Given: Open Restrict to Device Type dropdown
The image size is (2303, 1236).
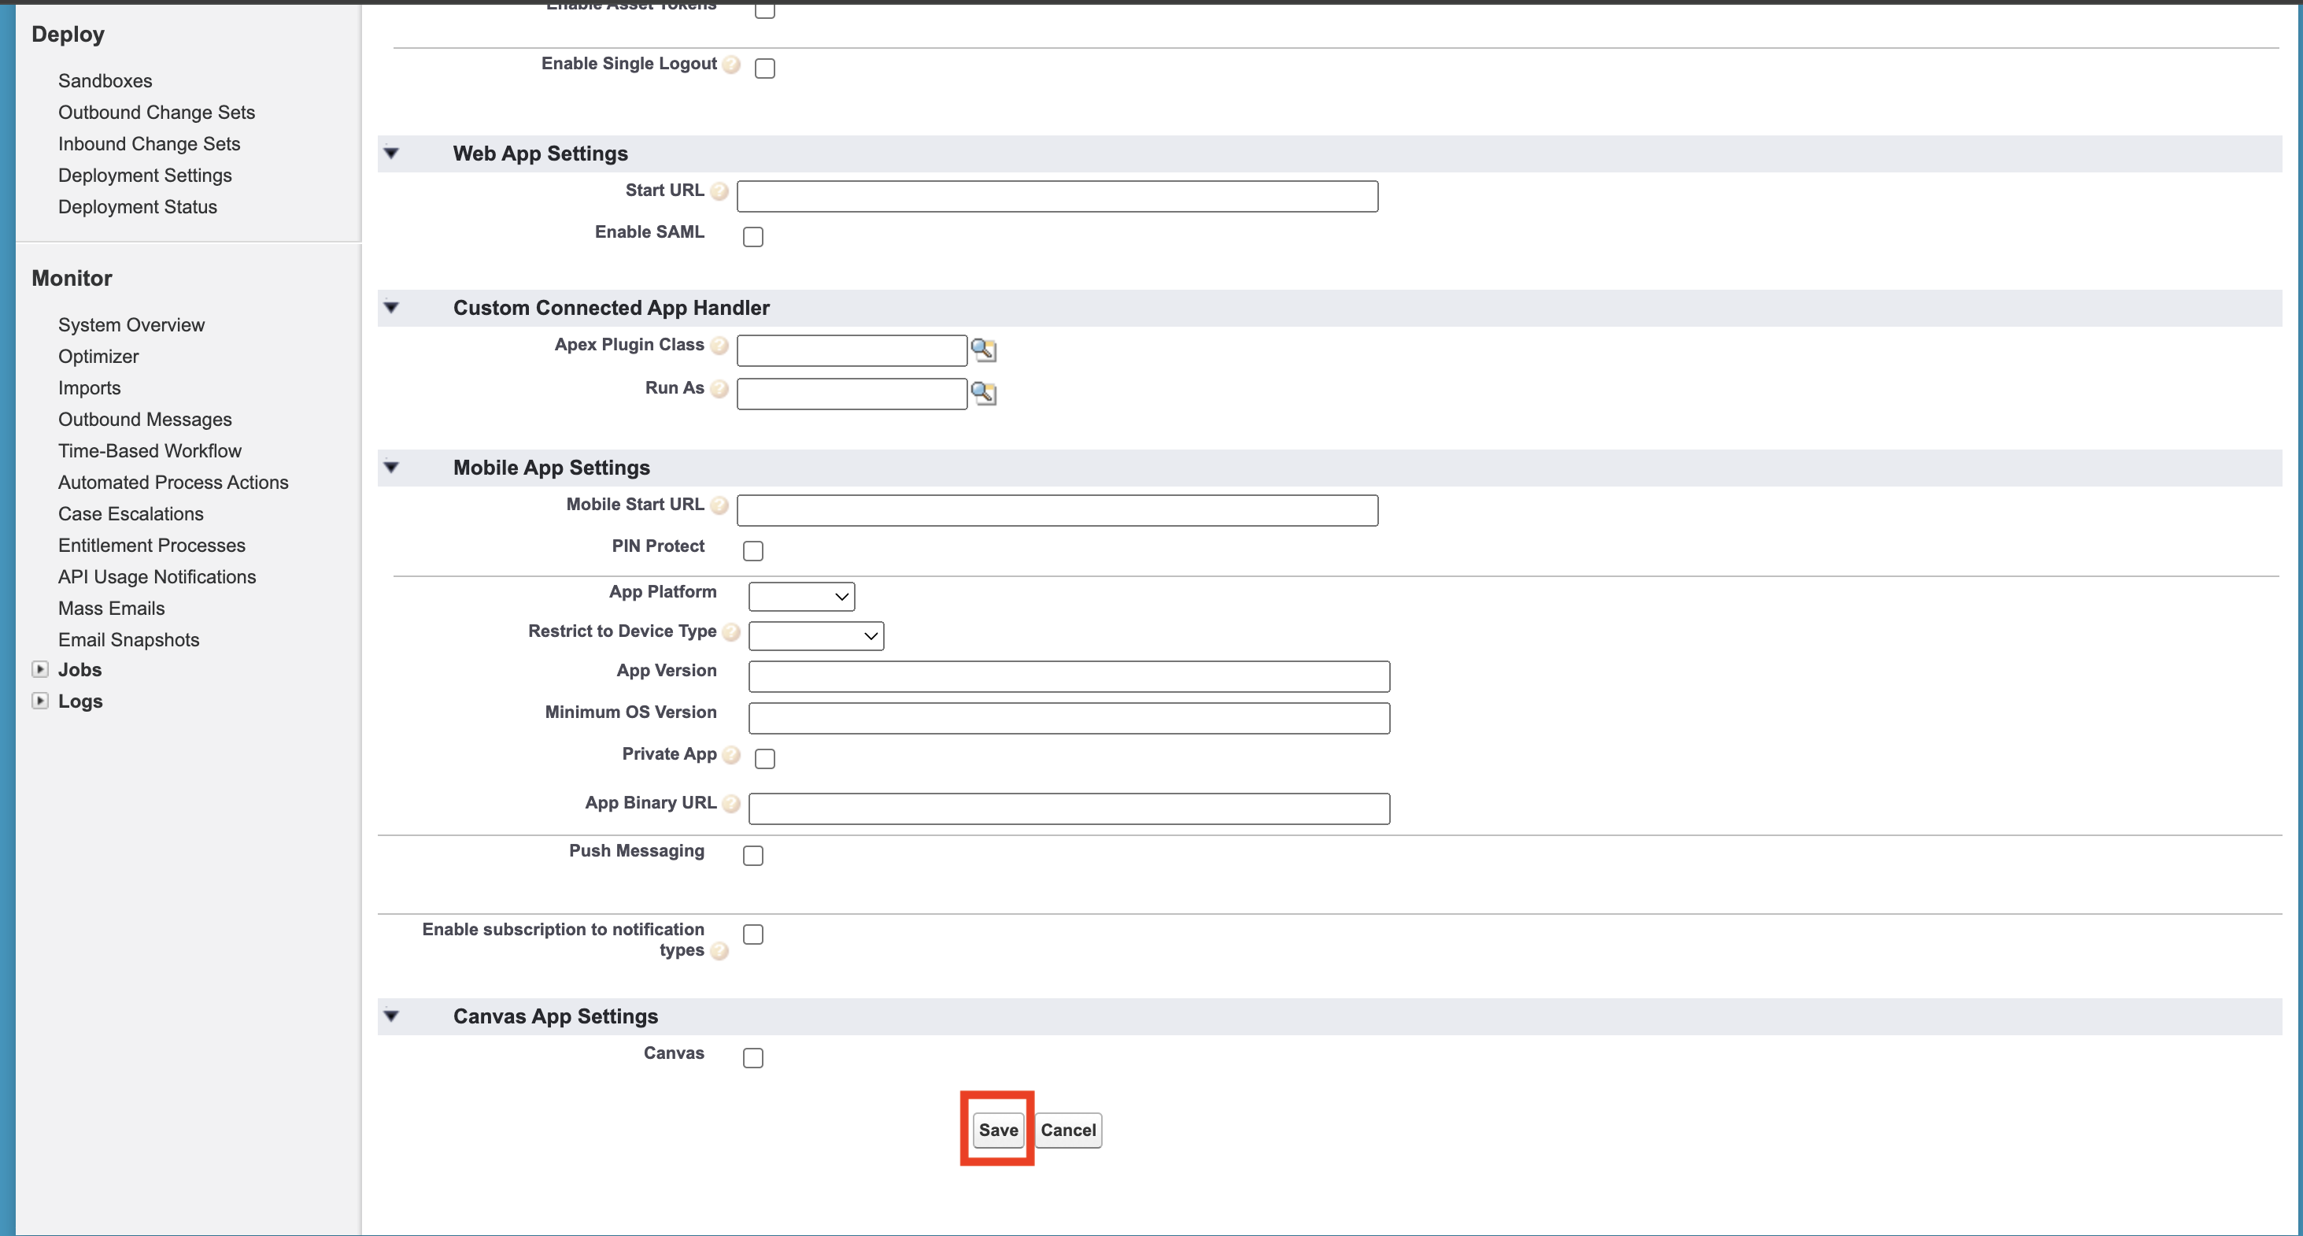Looking at the screenshot, I should tap(815, 636).
